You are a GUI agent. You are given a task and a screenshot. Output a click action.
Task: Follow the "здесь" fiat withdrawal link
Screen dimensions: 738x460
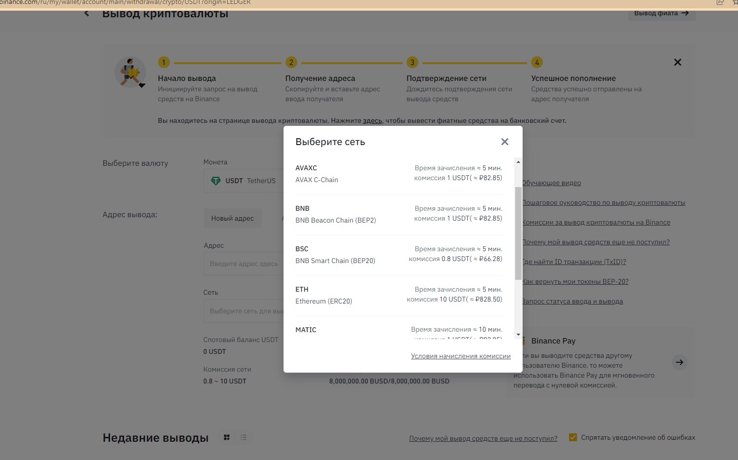coord(372,120)
